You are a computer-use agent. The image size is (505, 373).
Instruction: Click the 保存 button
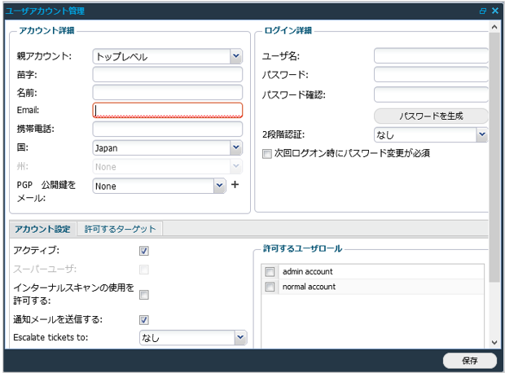tap(470, 361)
